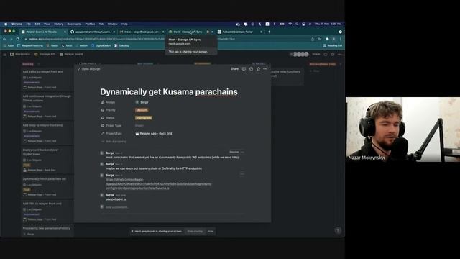Open the Apps shortcut in bookmarks bar

point(9,46)
